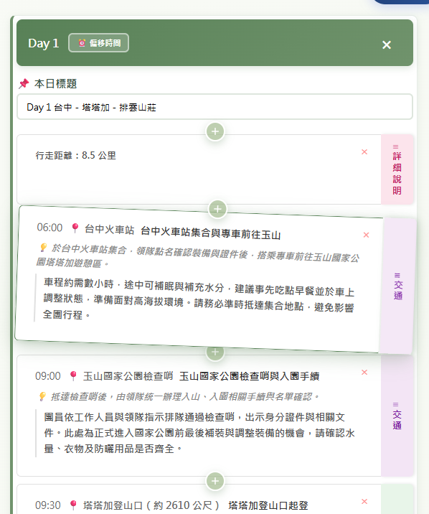
Task: Click the lightbulb hint icon on 09:00 card
Action: [42, 397]
